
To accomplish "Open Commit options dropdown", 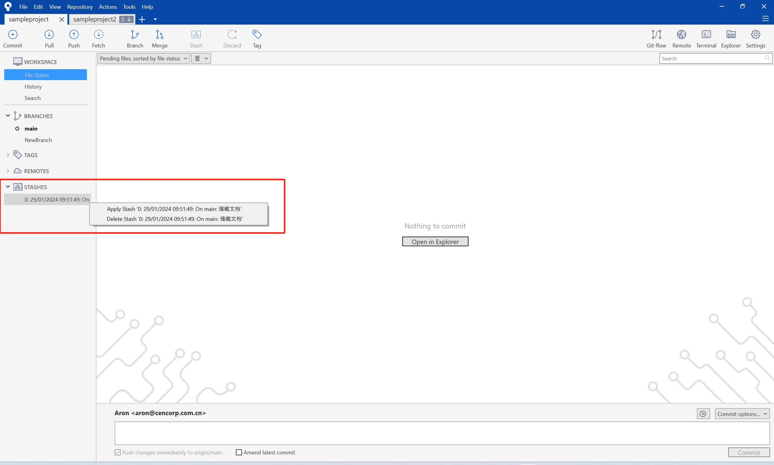I will (742, 414).
